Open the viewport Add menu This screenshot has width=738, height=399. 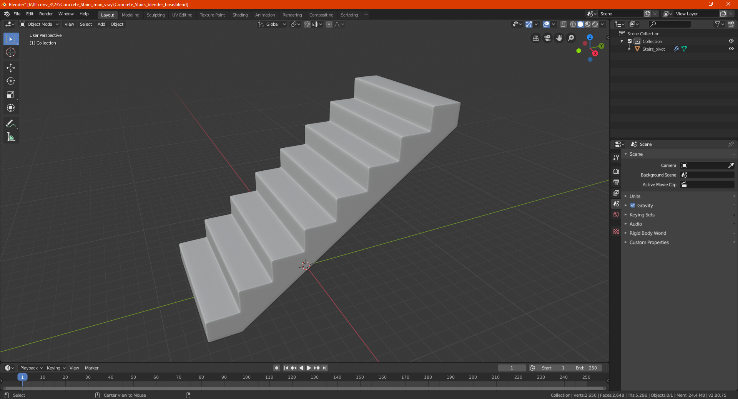101,24
